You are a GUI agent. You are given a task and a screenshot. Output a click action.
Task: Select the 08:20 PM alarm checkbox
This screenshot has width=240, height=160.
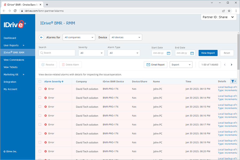click(40, 151)
